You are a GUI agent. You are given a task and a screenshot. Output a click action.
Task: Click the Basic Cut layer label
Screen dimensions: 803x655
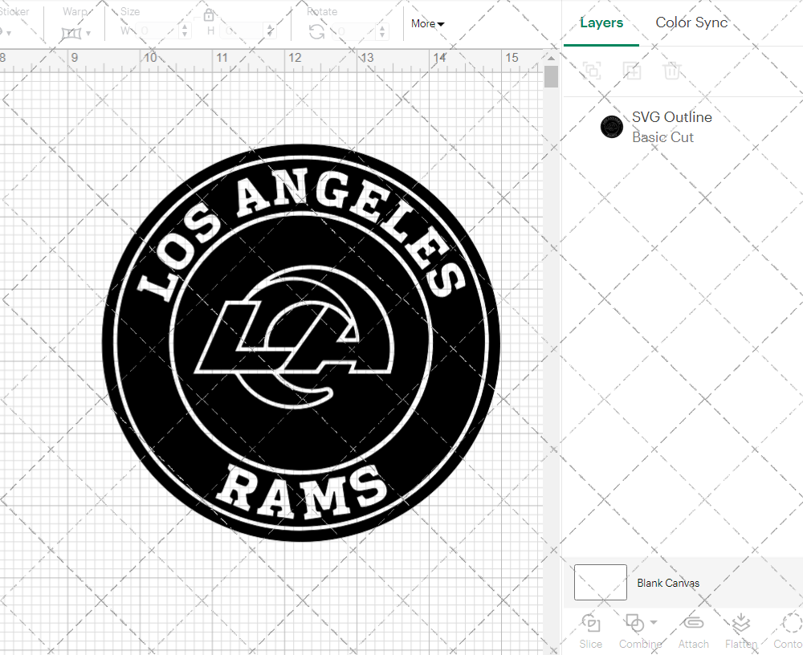663,137
